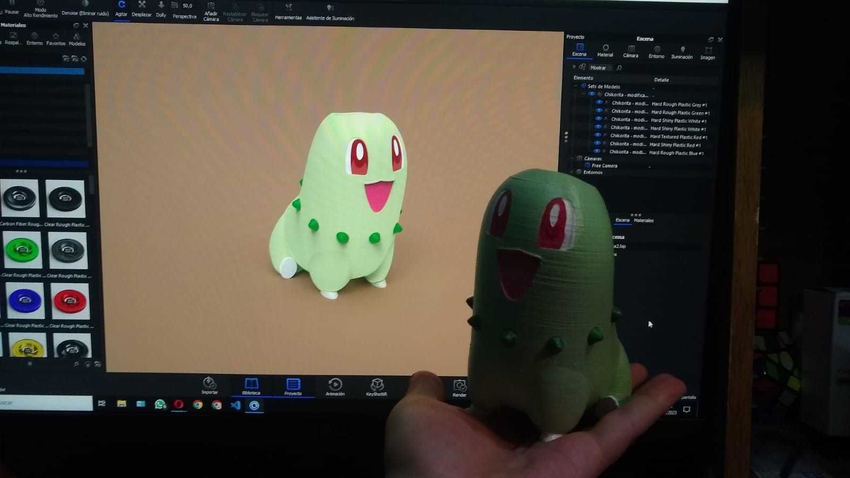
Task: Click the import folder icon in Materiales
Action: tap(75, 58)
